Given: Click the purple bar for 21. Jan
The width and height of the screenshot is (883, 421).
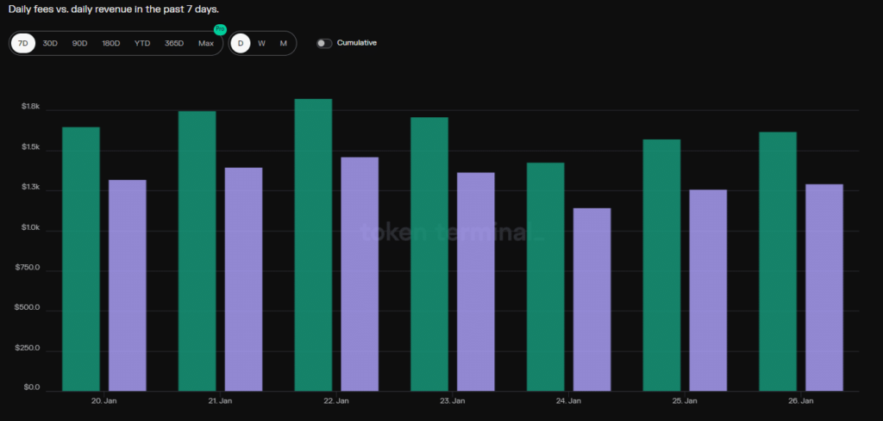Looking at the screenshot, I should point(243,279).
